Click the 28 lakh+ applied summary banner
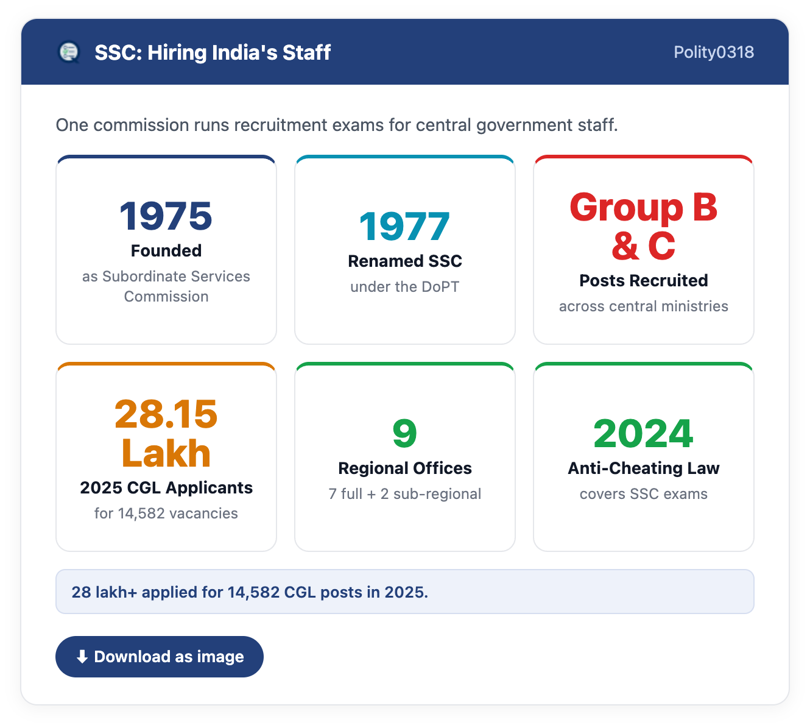 405,592
